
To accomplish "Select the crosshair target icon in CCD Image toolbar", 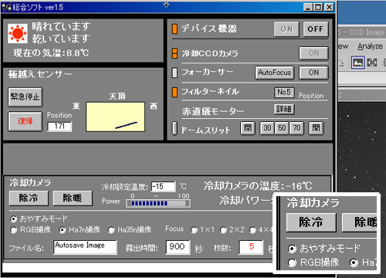I will tap(372, 63).
